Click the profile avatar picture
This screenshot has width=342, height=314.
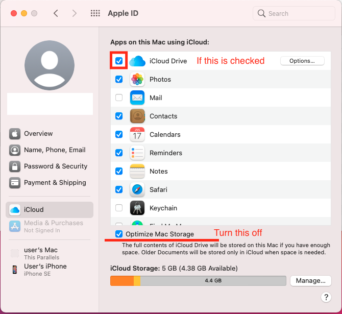(50, 65)
